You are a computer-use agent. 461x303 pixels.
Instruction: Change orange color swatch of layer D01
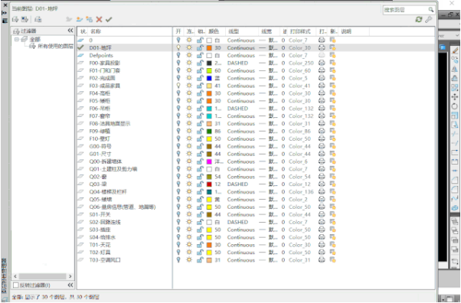click(209, 47)
